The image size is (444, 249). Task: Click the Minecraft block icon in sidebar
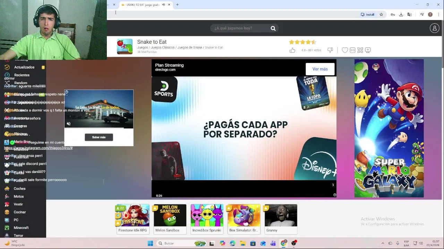pos(7,228)
